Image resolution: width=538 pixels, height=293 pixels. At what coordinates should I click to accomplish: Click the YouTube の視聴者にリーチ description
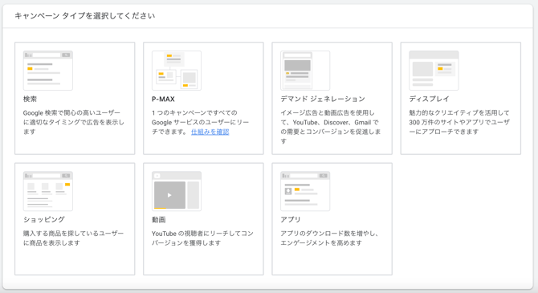(x=203, y=238)
